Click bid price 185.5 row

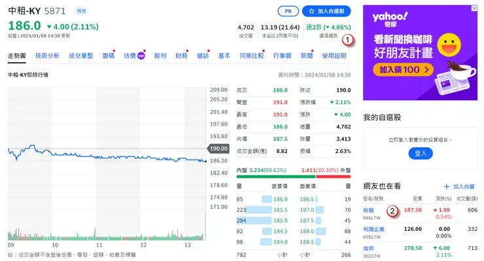point(281,210)
